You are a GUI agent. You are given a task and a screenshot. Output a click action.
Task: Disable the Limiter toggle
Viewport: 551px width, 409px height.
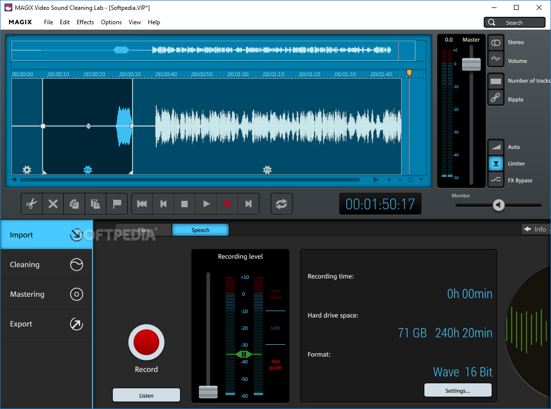coord(496,163)
